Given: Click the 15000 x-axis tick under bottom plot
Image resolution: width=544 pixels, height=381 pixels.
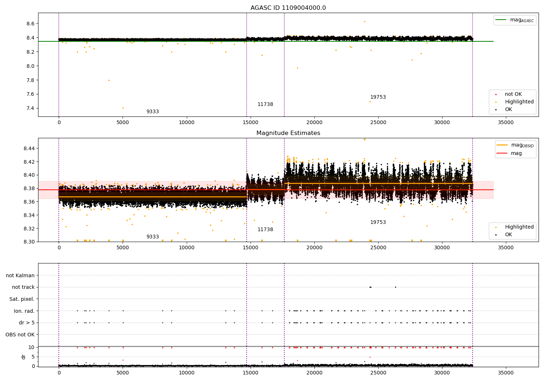Looking at the screenshot, I should pyautogui.click(x=251, y=373).
